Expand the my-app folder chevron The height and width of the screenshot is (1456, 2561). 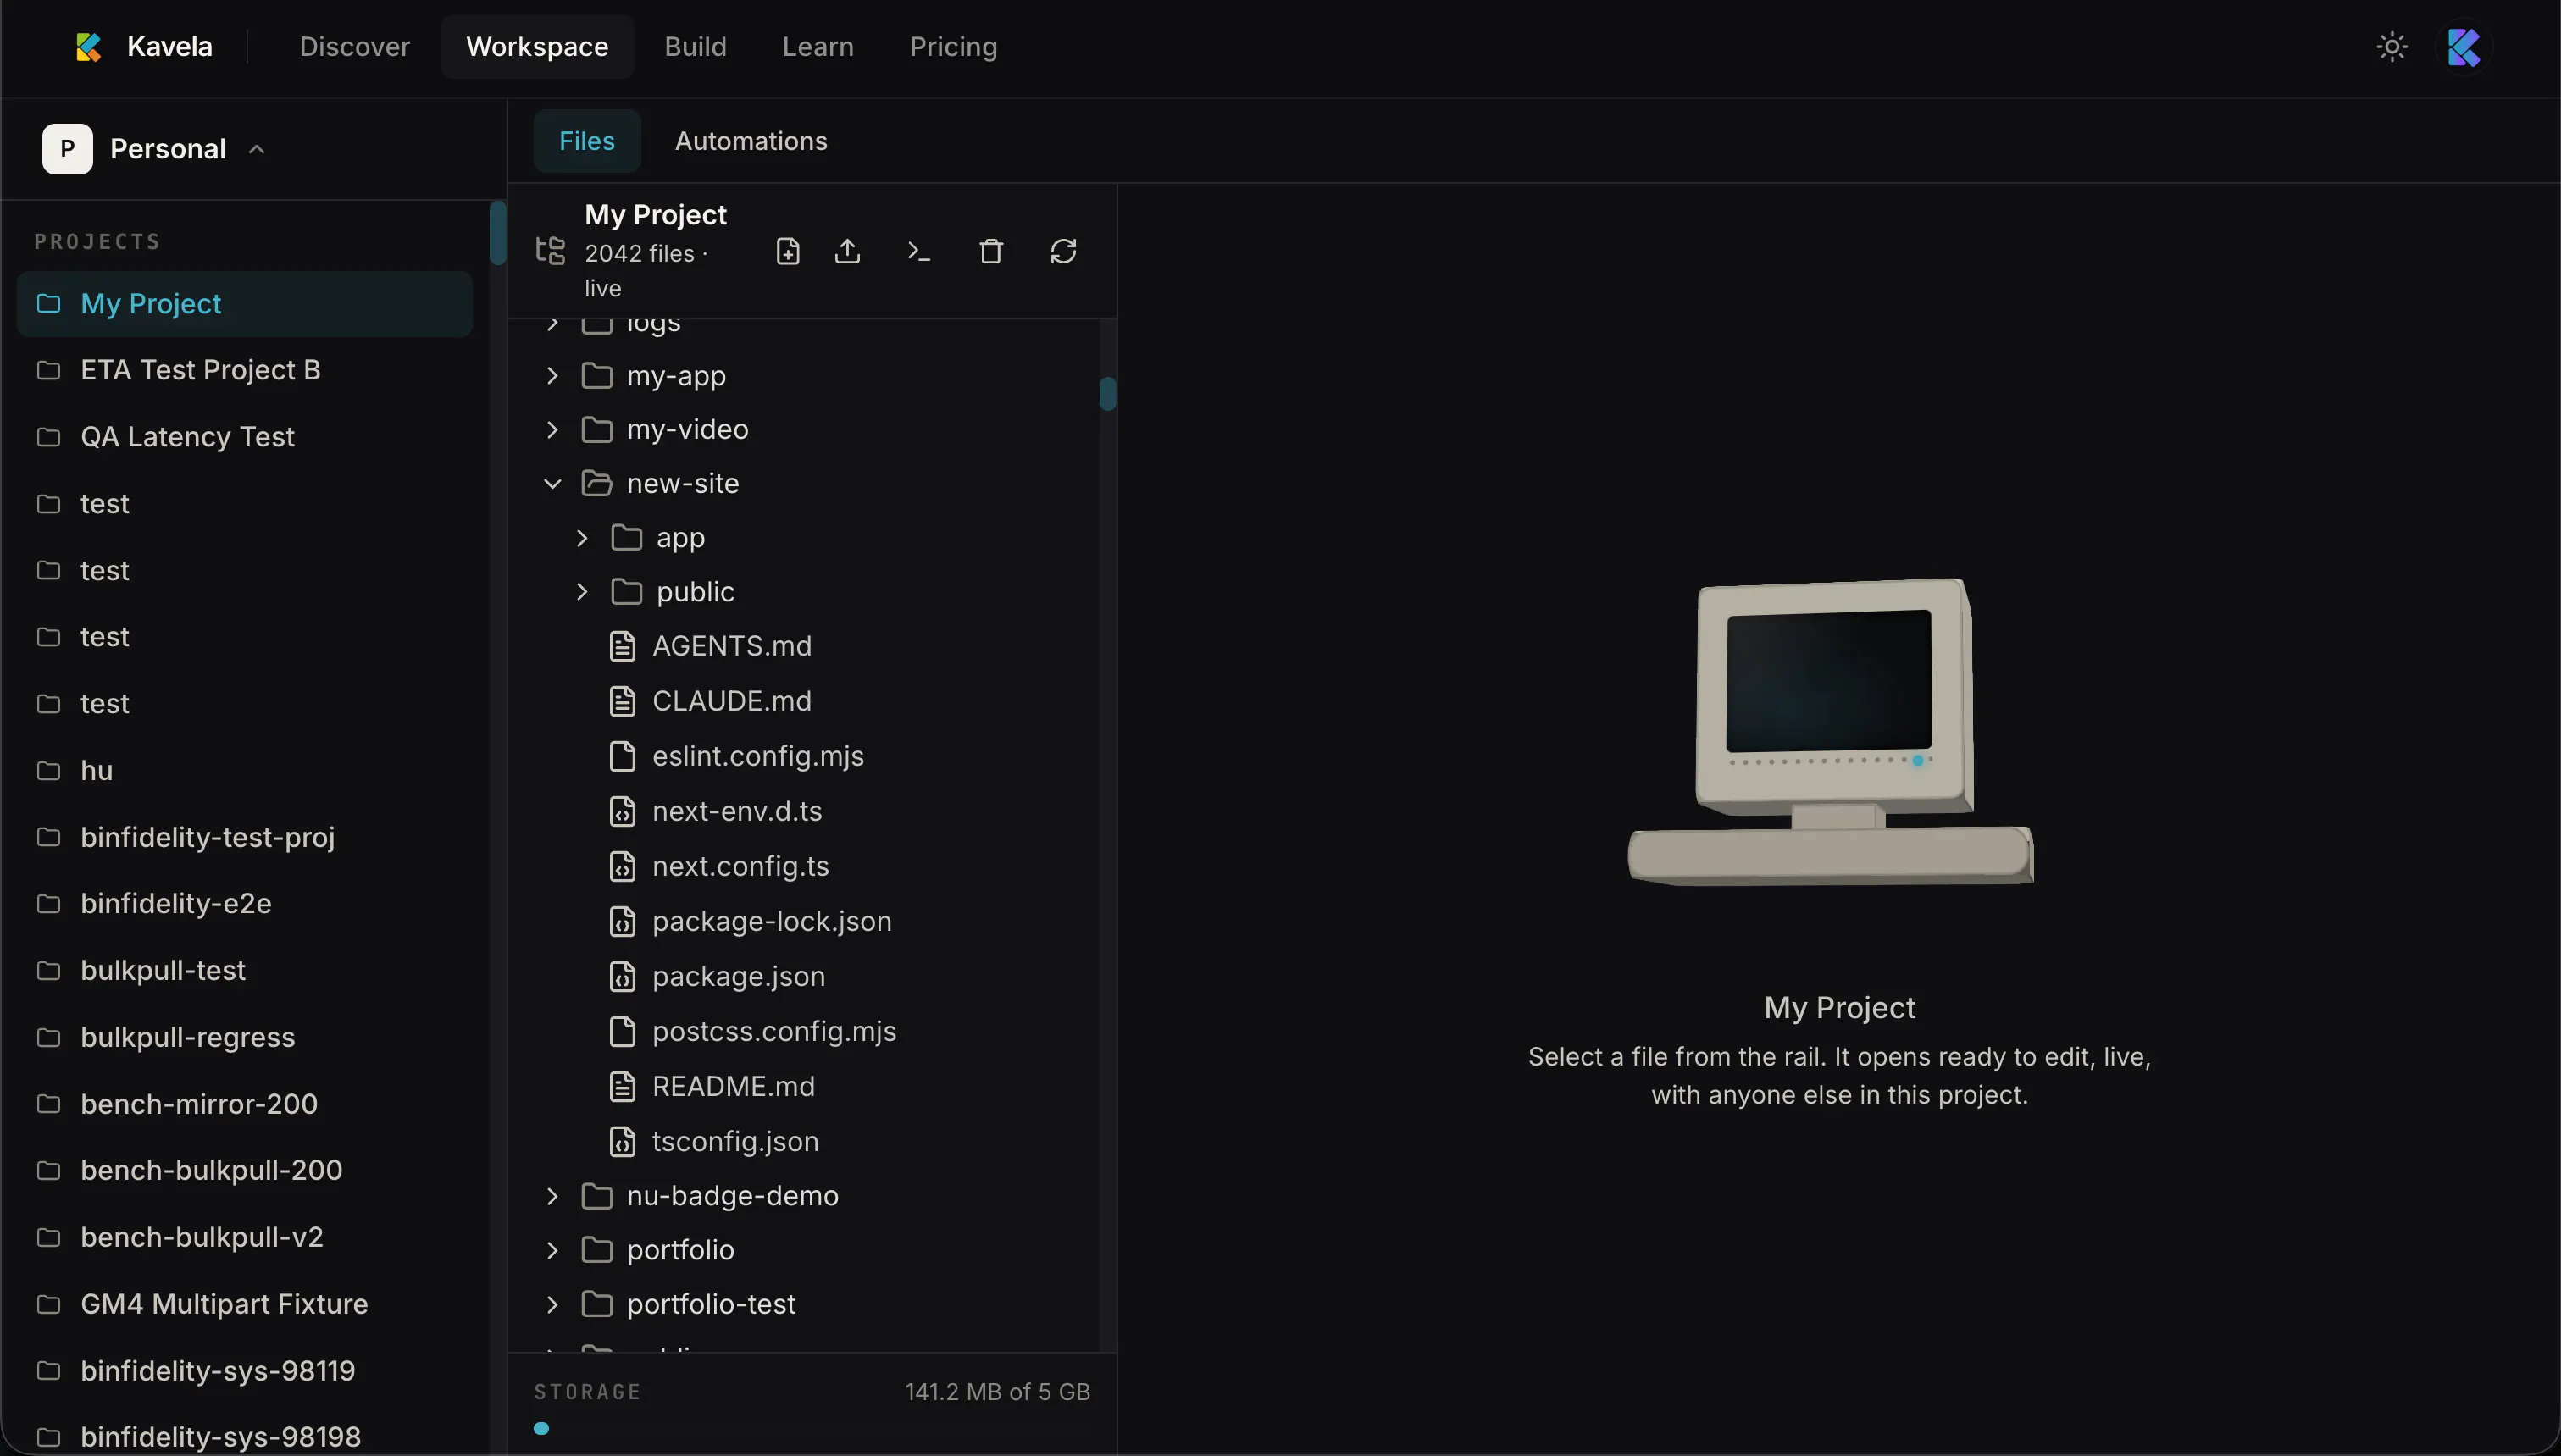click(552, 376)
